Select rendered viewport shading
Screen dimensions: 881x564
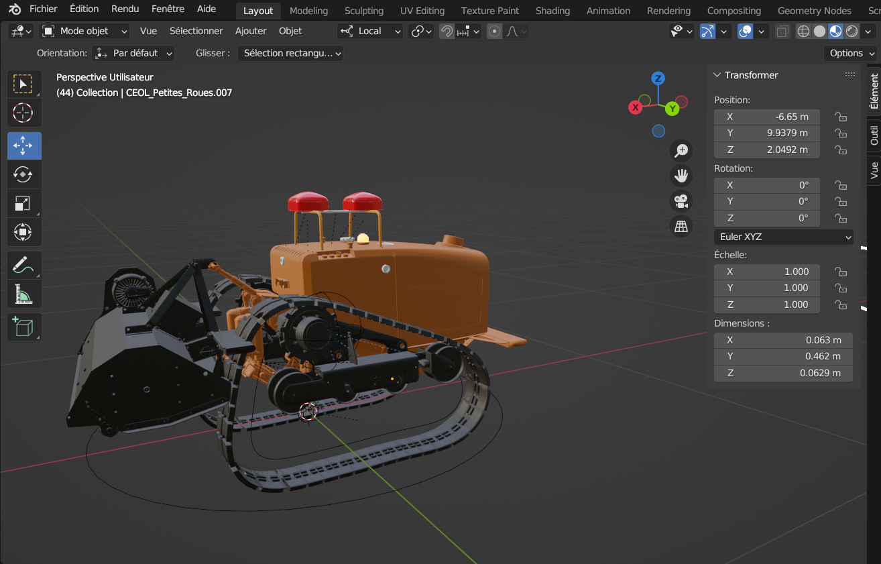point(852,31)
